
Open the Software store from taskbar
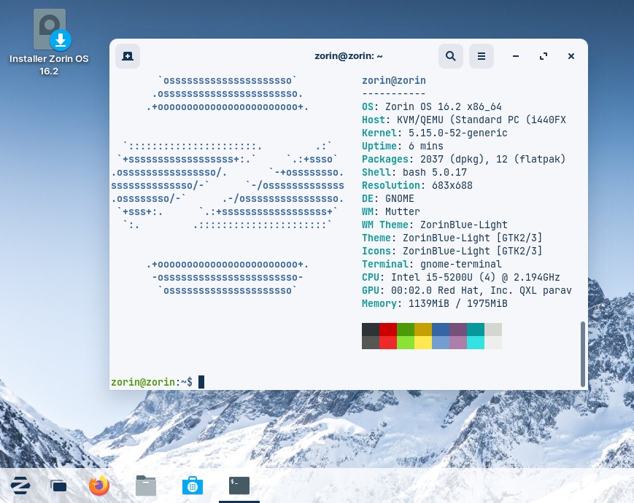click(x=192, y=486)
